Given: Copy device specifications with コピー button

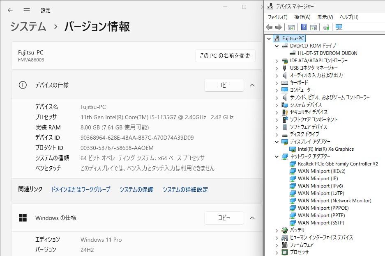Looking at the screenshot, I should tap(224, 85).
